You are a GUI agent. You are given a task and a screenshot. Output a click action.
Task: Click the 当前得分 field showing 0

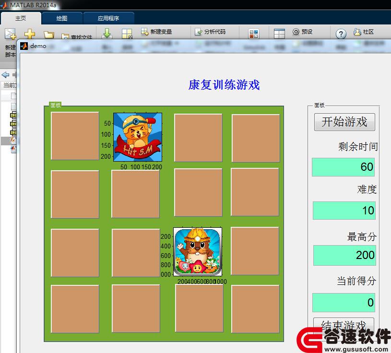point(344,302)
